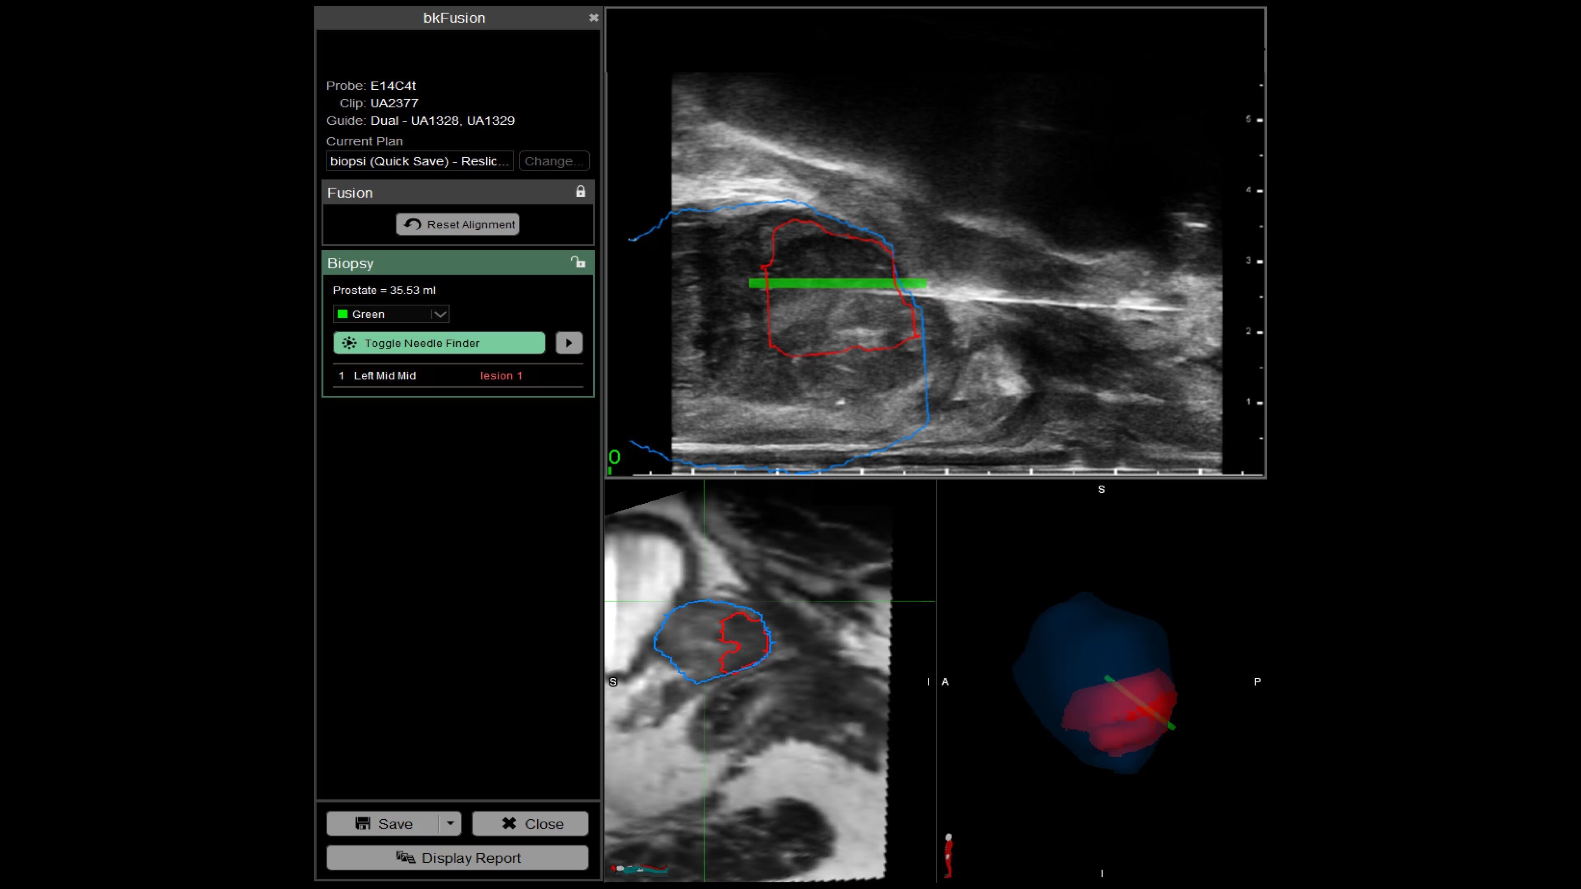
Task: Toggle the Biopsy section unlock icon
Action: (578, 263)
